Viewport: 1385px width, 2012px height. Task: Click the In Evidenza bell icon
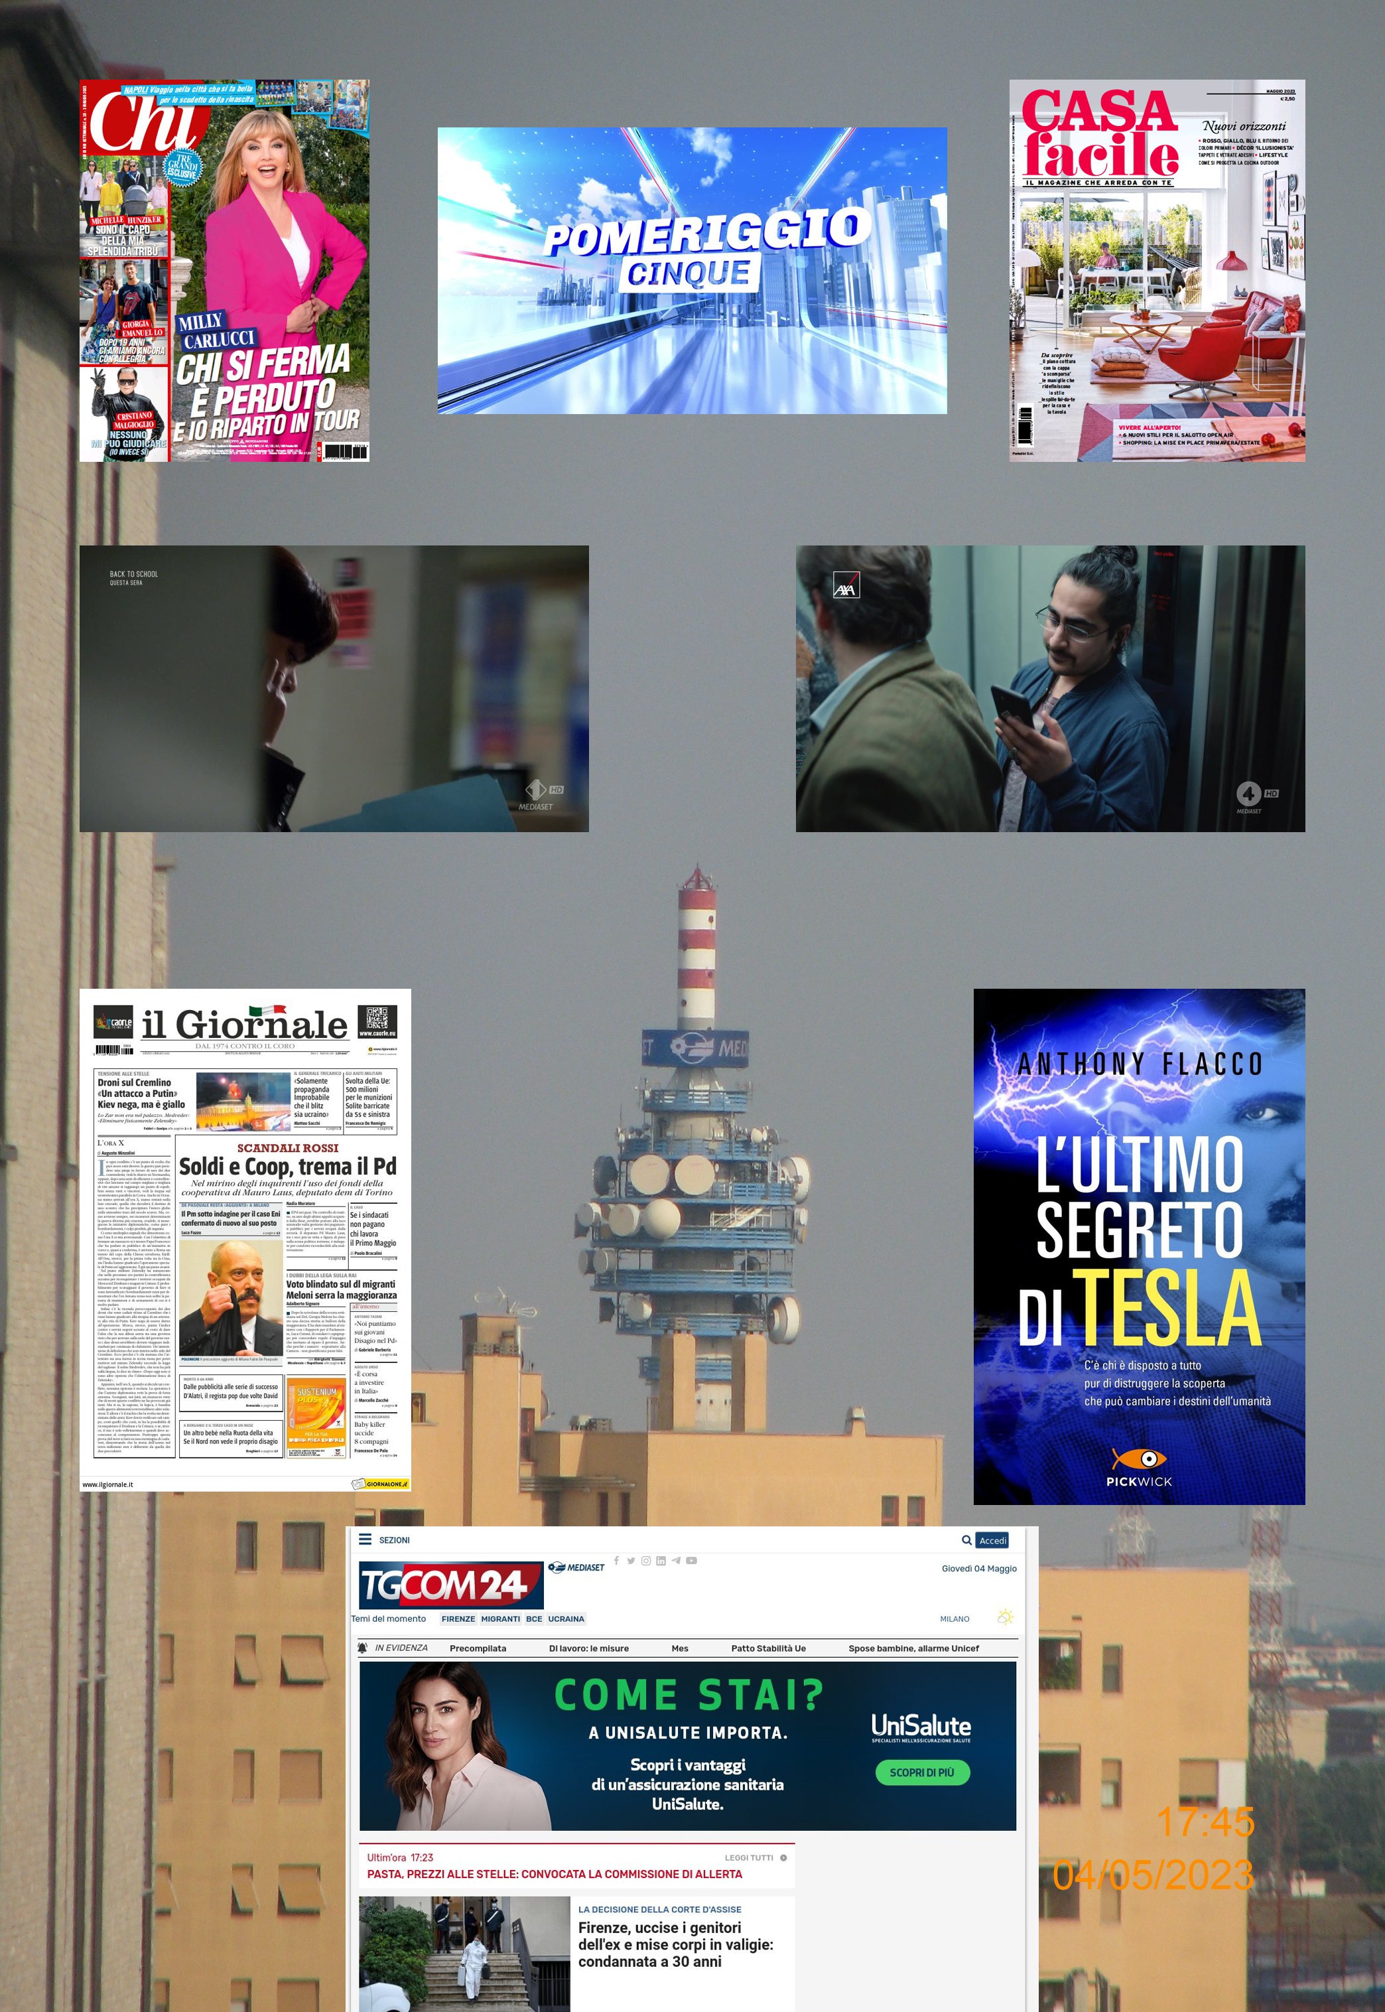click(363, 1648)
